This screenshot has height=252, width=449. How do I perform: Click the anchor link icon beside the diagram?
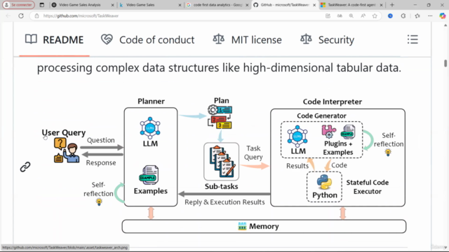[x=25, y=167]
